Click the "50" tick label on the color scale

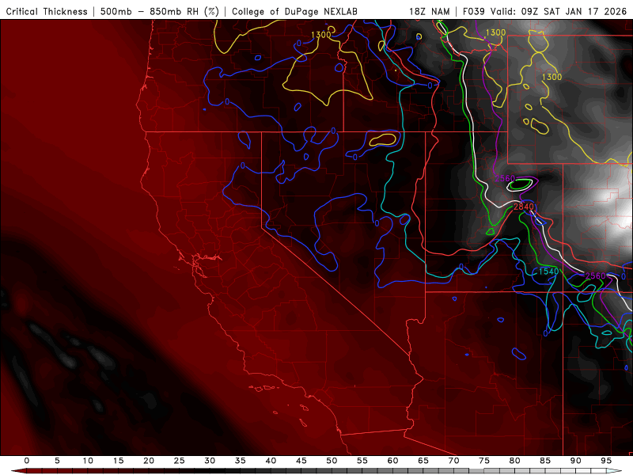[x=332, y=461]
